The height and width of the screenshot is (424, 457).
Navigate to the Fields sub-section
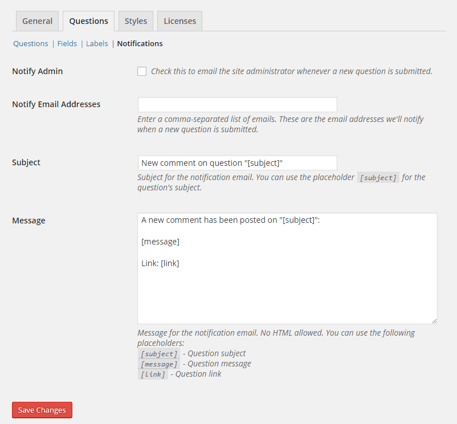tap(67, 43)
